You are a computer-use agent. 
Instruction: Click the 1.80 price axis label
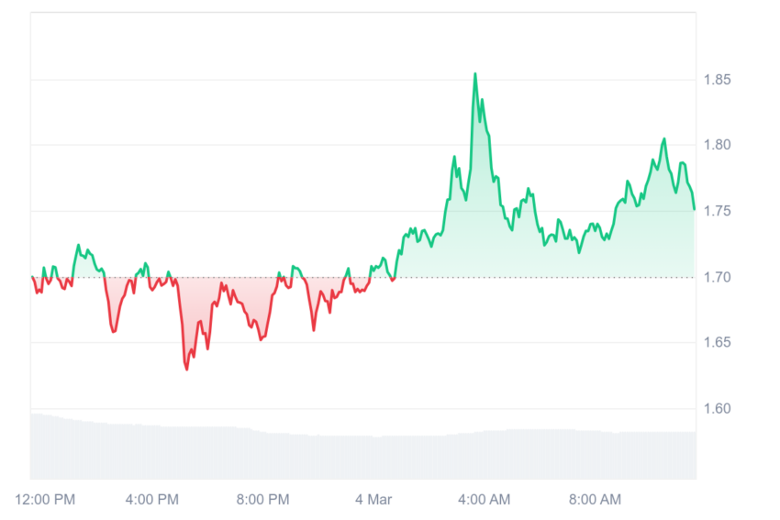coord(717,145)
